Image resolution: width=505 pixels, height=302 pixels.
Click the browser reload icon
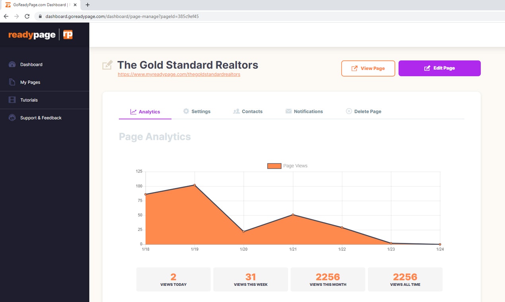click(27, 16)
